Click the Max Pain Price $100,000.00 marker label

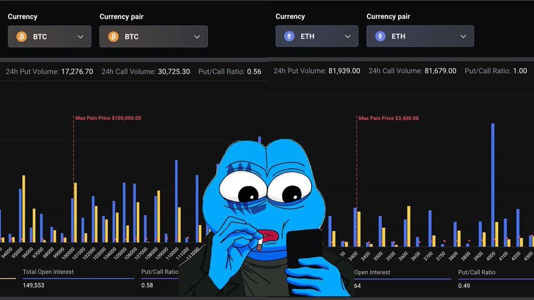click(x=108, y=118)
